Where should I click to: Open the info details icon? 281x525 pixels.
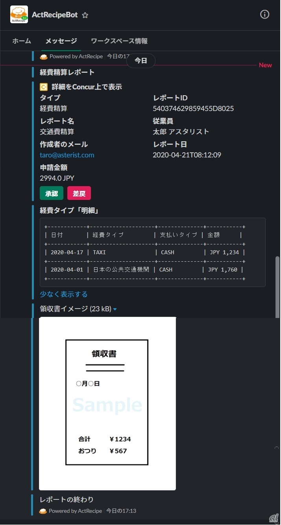[x=265, y=15]
